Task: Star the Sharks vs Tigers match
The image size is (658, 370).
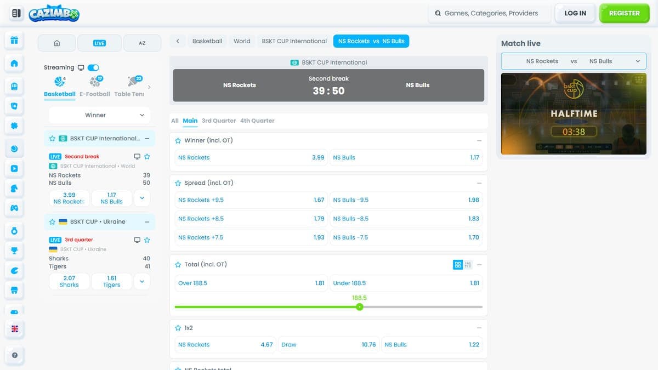Action: [x=147, y=240]
